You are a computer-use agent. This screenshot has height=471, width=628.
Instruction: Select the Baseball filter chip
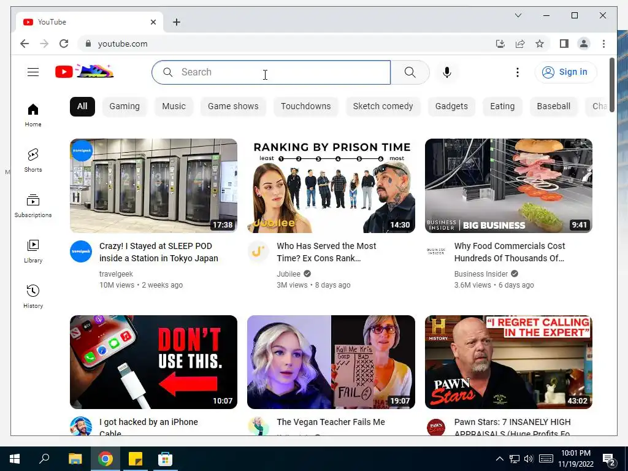point(554,107)
